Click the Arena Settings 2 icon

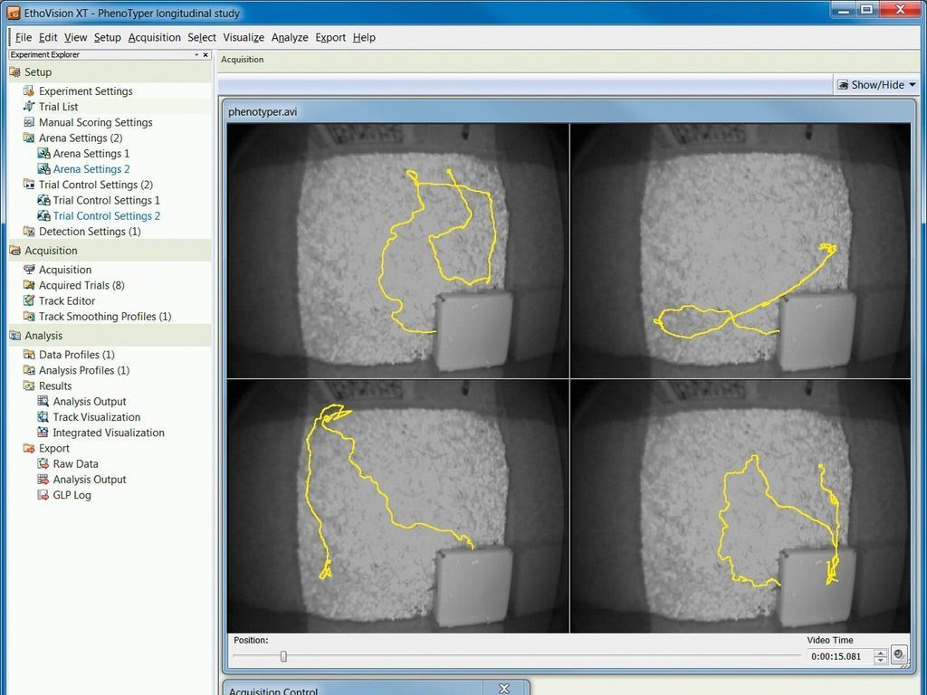click(43, 169)
